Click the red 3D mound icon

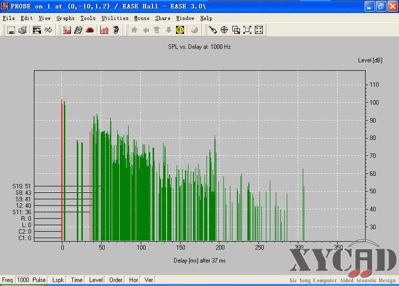[90, 30]
